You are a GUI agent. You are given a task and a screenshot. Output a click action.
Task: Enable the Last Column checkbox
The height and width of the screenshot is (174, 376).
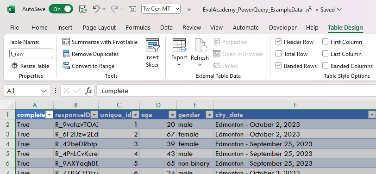[x=325, y=54]
